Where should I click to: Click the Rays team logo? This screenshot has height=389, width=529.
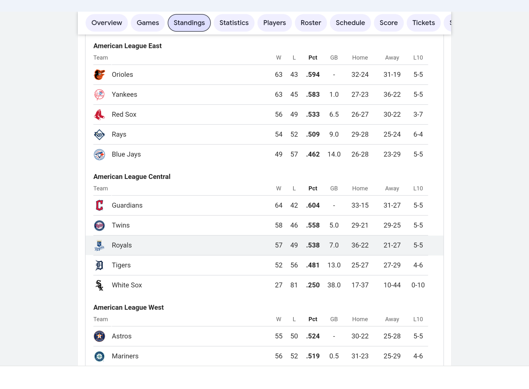pos(99,135)
